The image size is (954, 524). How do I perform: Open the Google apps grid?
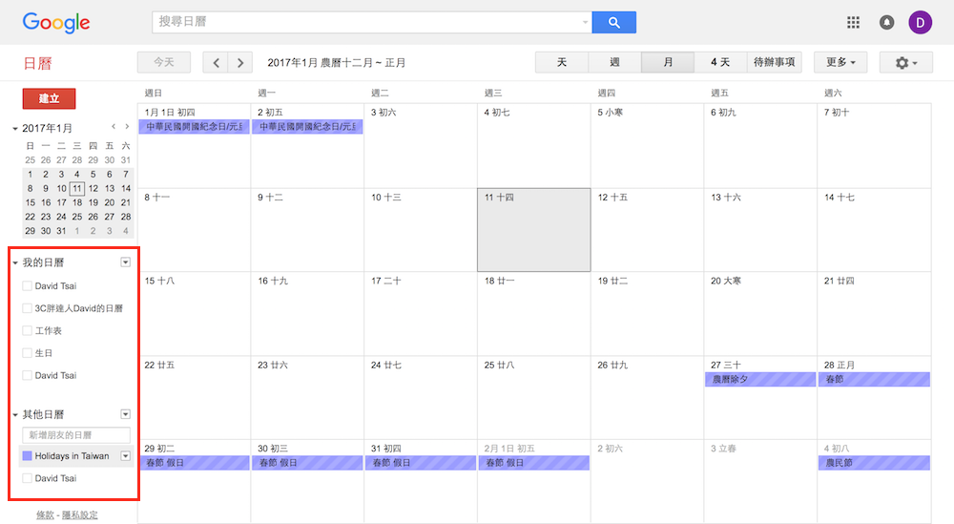coord(853,22)
